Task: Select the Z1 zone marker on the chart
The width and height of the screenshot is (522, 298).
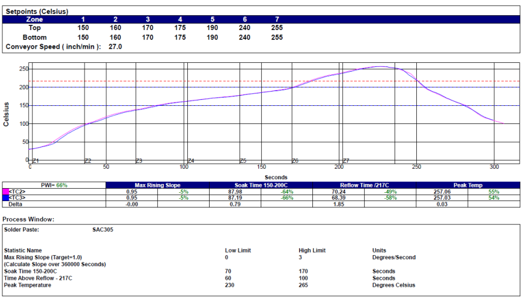Action: [36, 161]
